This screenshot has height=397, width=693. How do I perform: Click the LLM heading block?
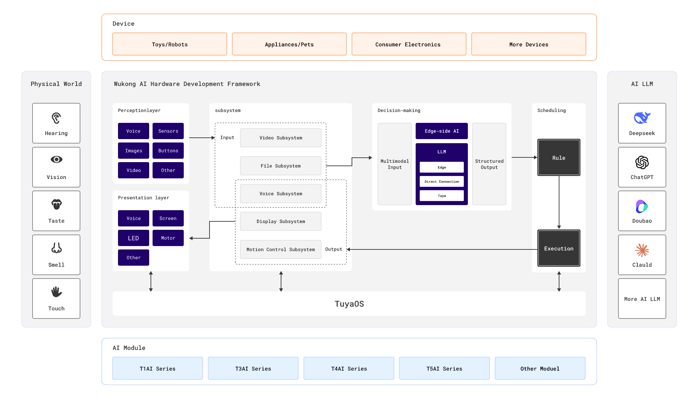tap(442, 152)
